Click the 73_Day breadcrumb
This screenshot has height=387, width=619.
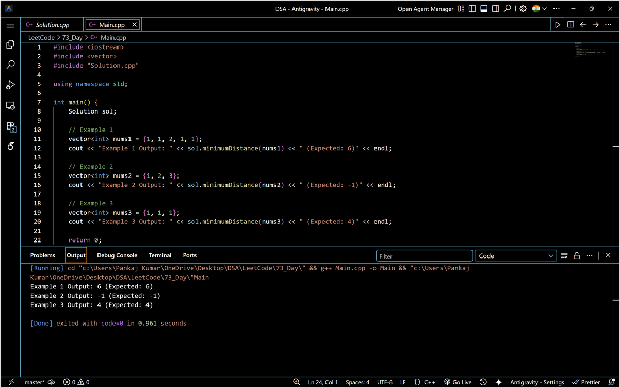point(72,37)
